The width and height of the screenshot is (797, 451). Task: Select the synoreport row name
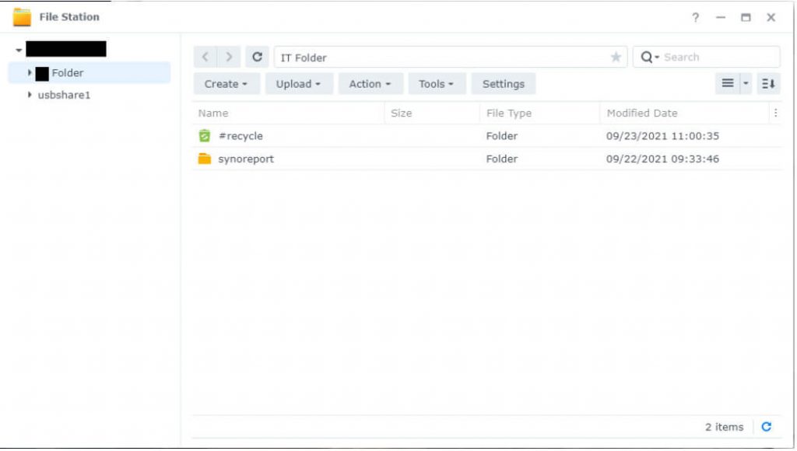click(x=246, y=159)
